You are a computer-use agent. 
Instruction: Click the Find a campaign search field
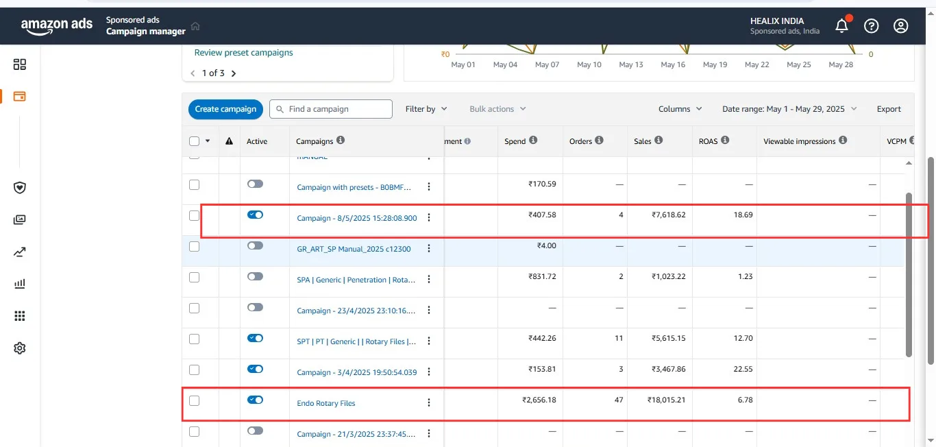[x=331, y=109]
